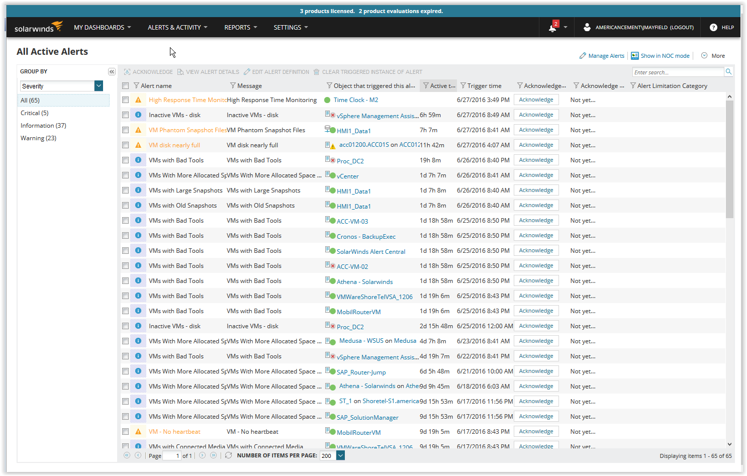
Task: Check the VM Phantom Snapshot Files row
Action: tap(125, 130)
